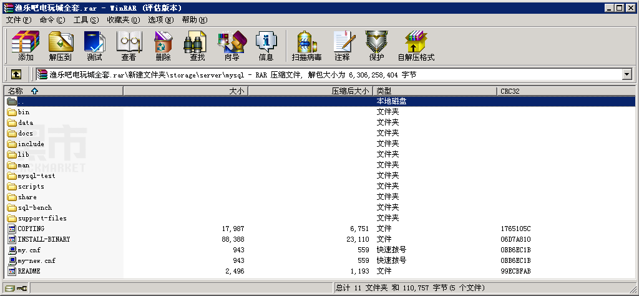Click the 保护 (Protect) toolbar icon
639x296 pixels.
click(376, 41)
